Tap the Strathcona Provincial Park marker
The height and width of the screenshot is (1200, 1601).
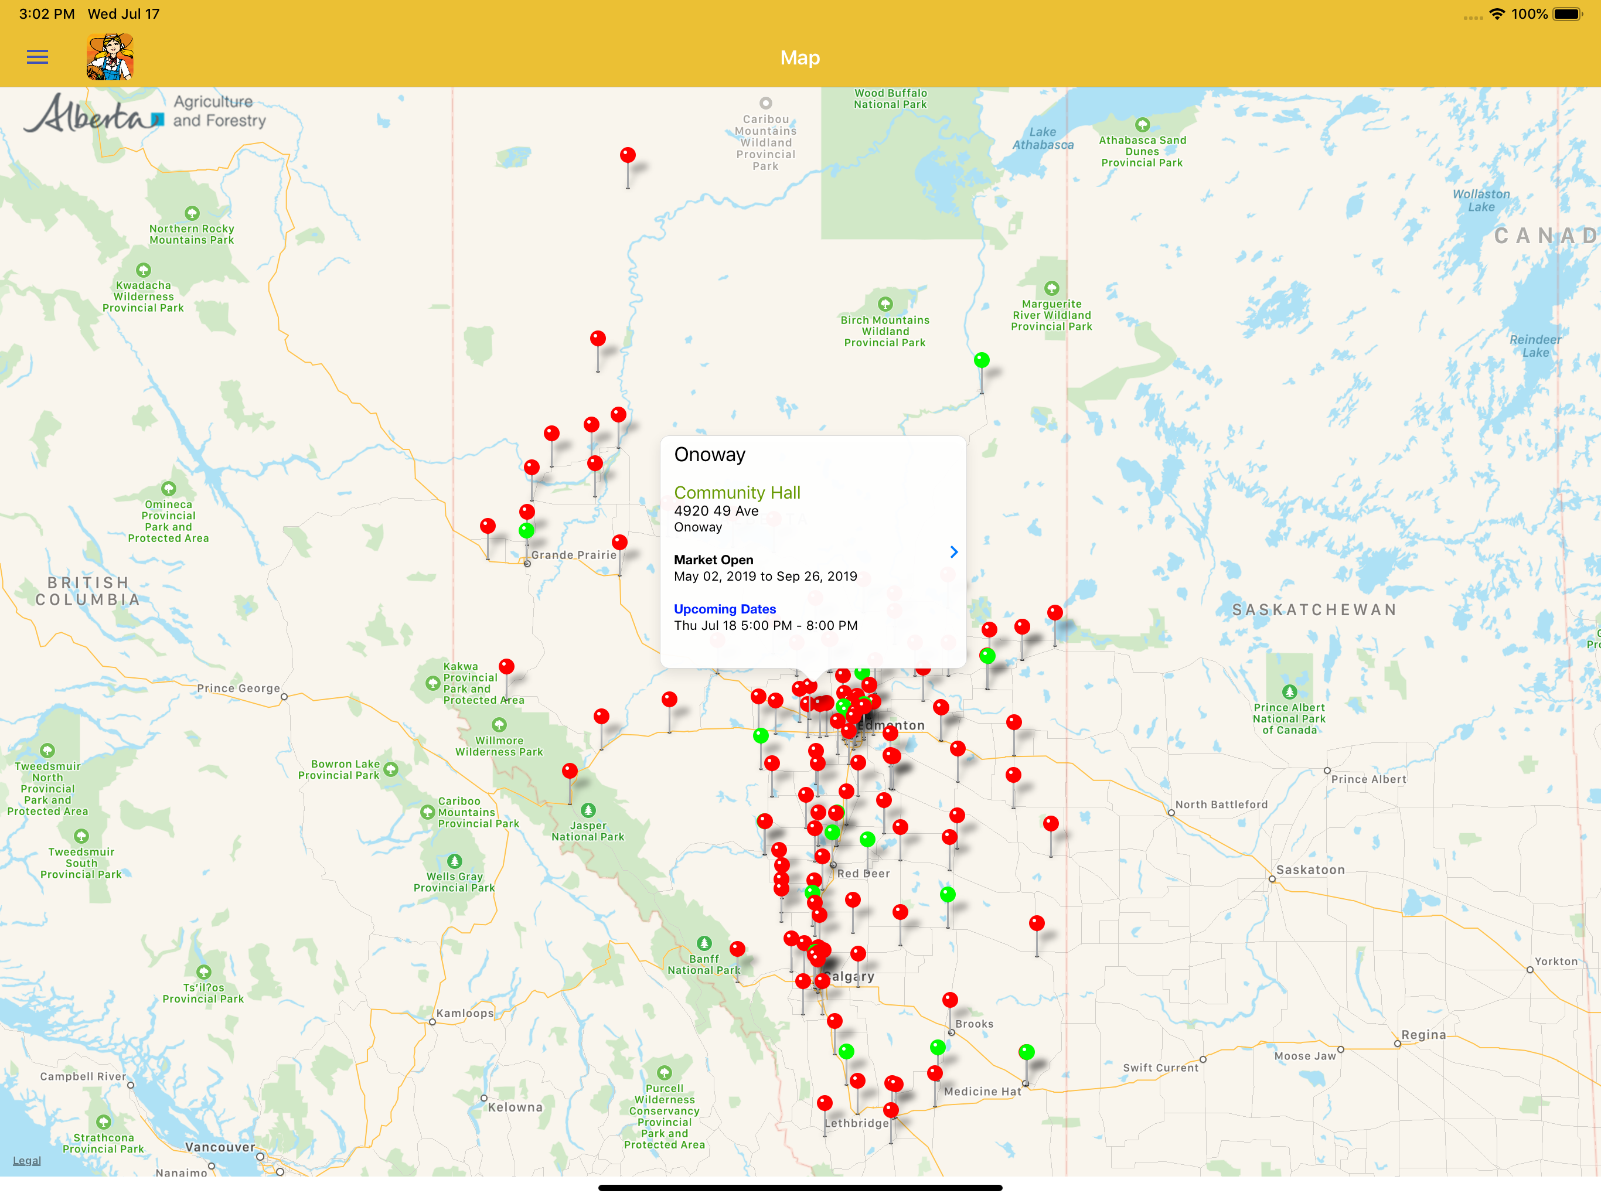tap(104, 1122)
